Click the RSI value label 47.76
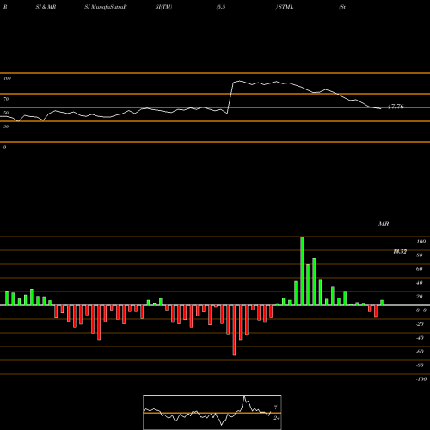The width and height of the screenshot is (430, 430). (396, 107)
